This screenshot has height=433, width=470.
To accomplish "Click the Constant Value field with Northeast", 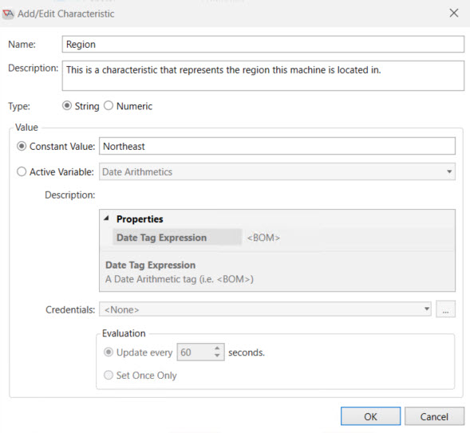I will pyautogui.click(x=277, y=146).
